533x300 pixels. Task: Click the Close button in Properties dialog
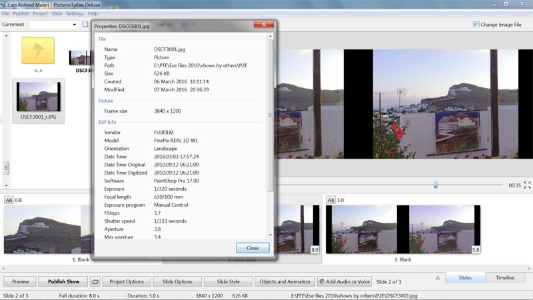[x=253, y=248]
